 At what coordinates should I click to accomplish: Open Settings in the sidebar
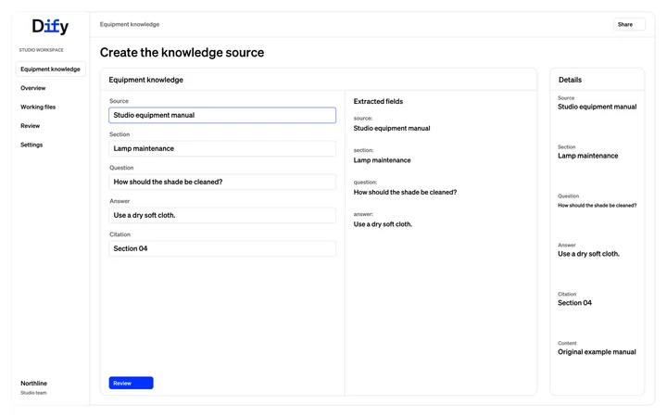(x=31, y=145)
